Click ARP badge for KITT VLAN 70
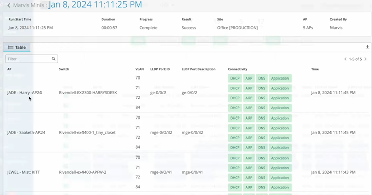Image resolution: width=372 pixels, height=195 pixels. tap(249, 158)
